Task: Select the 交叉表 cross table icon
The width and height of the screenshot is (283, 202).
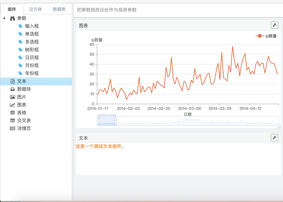Action: [12, 121]
